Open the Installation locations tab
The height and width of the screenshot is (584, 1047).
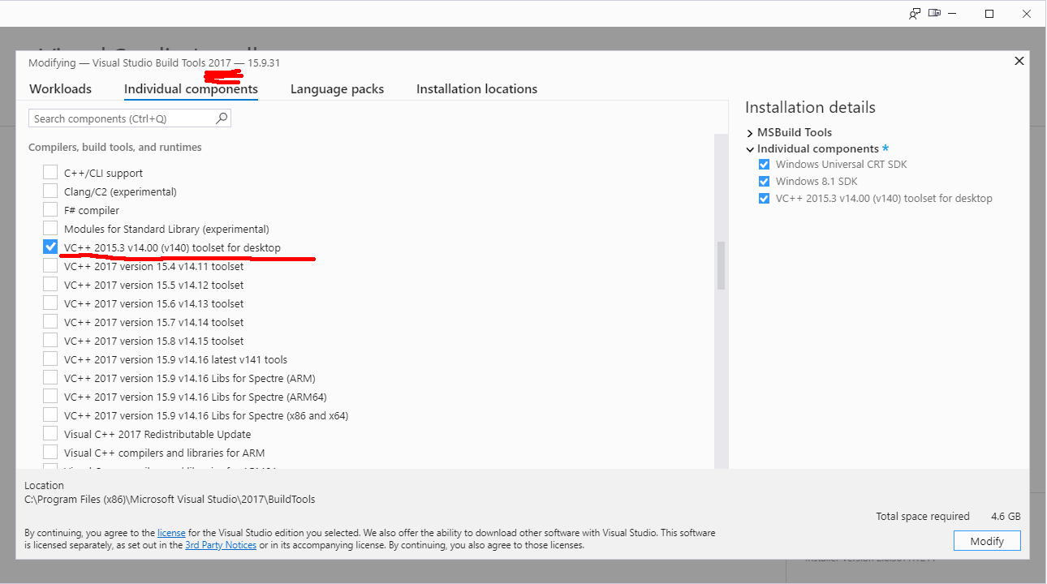[476, 89]
